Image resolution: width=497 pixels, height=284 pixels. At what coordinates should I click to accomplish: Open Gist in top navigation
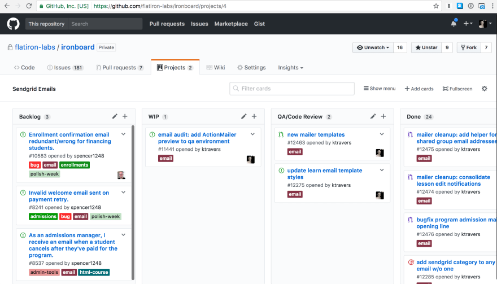tap(259, 24)
